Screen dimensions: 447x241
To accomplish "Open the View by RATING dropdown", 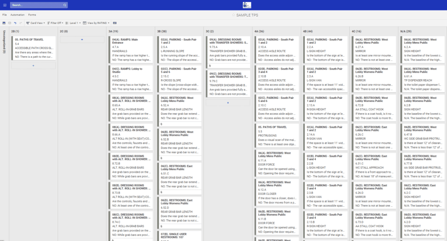I will 96,23.
